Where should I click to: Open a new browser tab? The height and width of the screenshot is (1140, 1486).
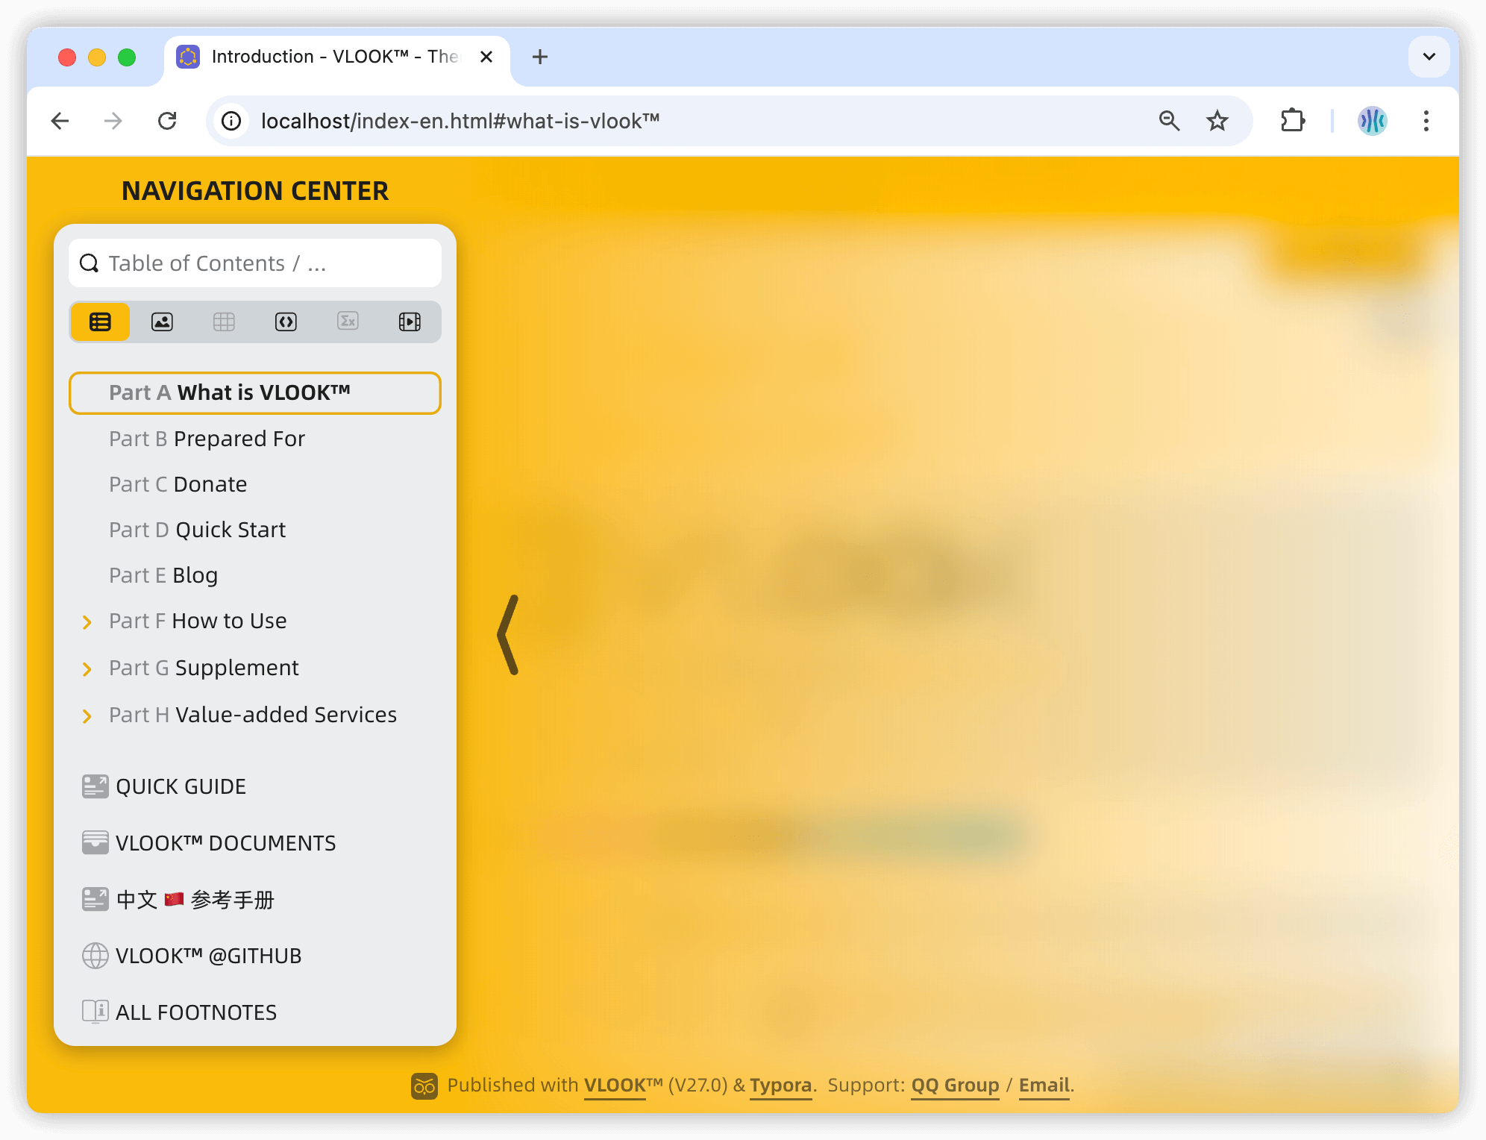[x=540, y=57]
